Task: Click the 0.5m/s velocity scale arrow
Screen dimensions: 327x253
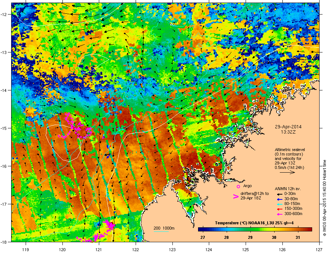Action: coord(287,172)
